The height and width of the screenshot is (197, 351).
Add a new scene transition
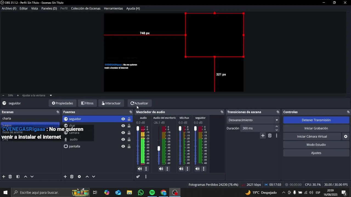tap(263, 136)
